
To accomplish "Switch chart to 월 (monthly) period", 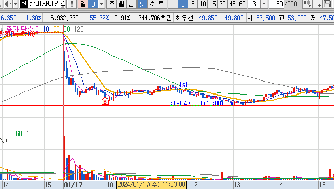I will [122, 4].
